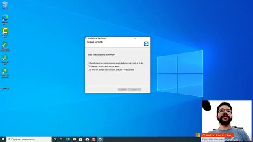Close the TeamViewer installation dialog
Screen dimensions: 253x142
[x=147, y=38]
